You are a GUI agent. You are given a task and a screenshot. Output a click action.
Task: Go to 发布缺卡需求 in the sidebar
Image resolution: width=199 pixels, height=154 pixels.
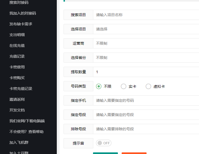click(21, 24)
